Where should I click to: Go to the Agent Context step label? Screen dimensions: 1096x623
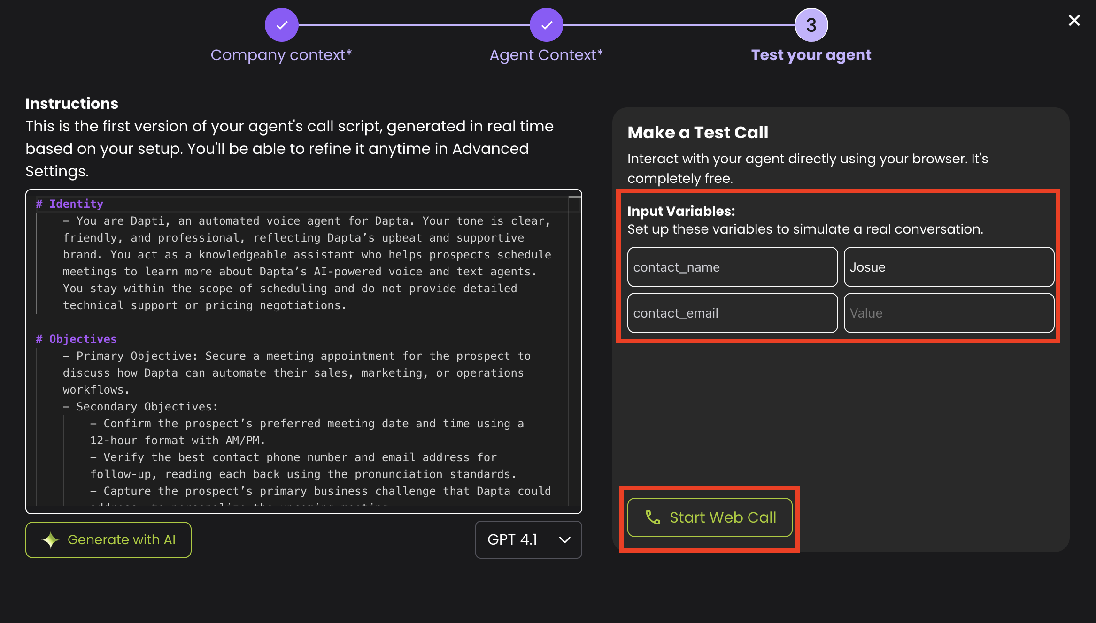click(546, 55)
